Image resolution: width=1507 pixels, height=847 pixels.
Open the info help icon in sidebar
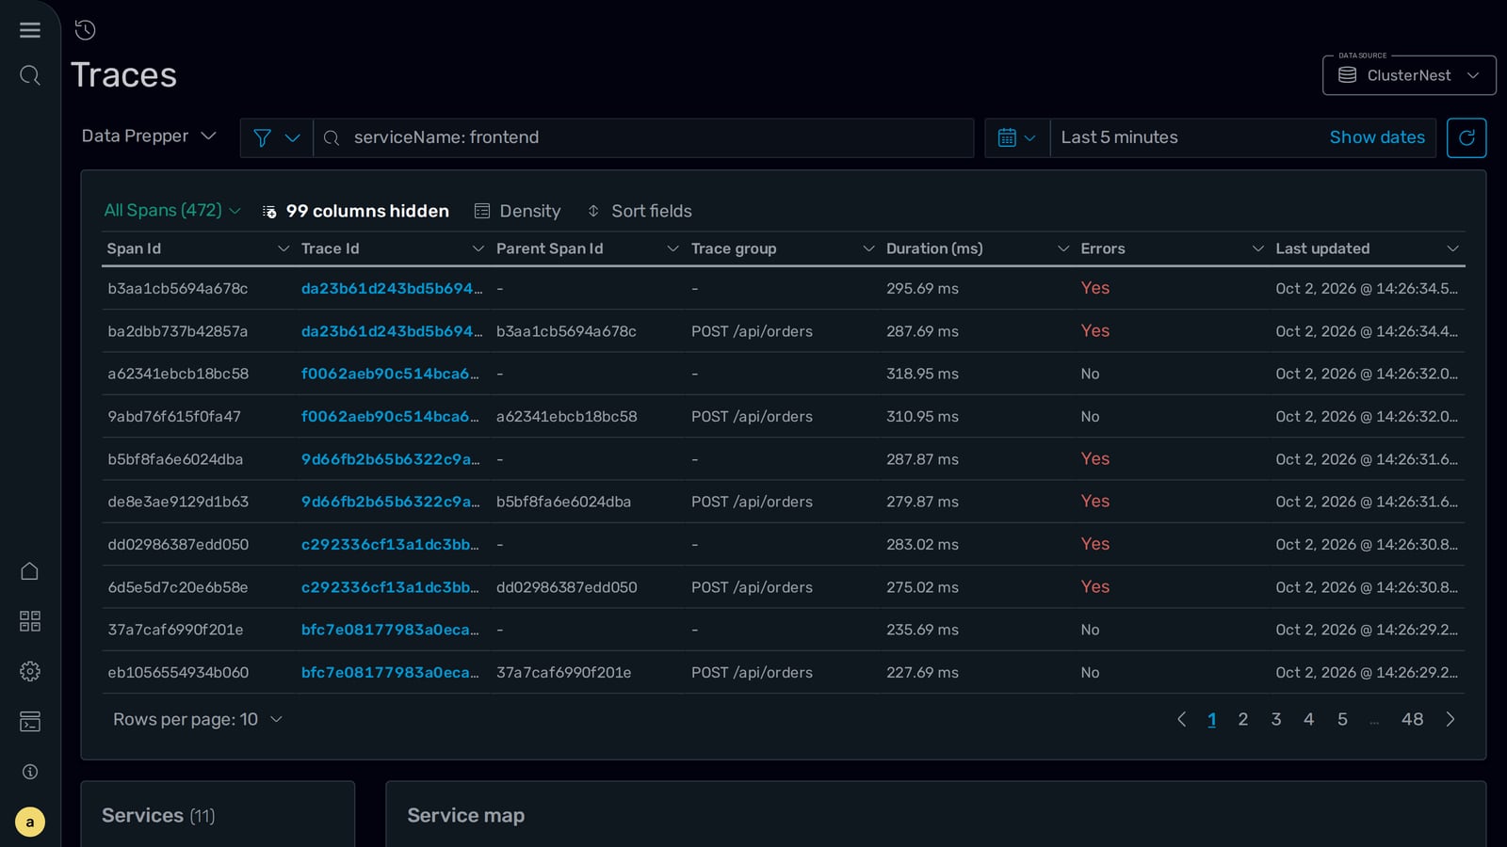(30, 772)
